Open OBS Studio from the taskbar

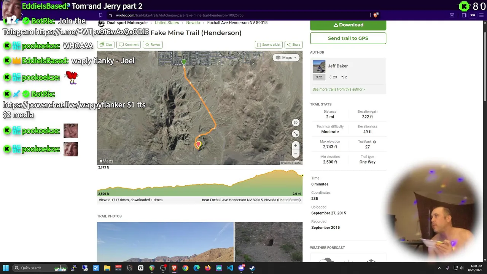(163, 268)
